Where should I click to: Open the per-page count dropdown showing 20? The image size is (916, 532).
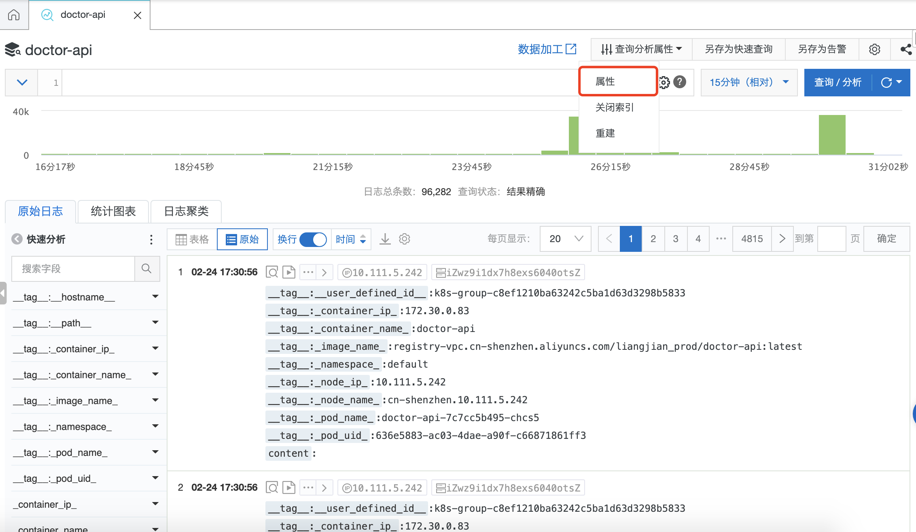pos(565,239)
